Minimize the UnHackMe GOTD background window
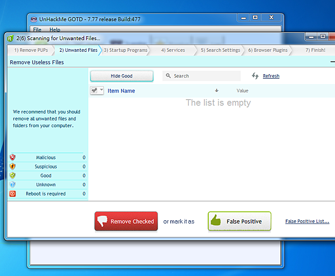 [x=243, y=18]
